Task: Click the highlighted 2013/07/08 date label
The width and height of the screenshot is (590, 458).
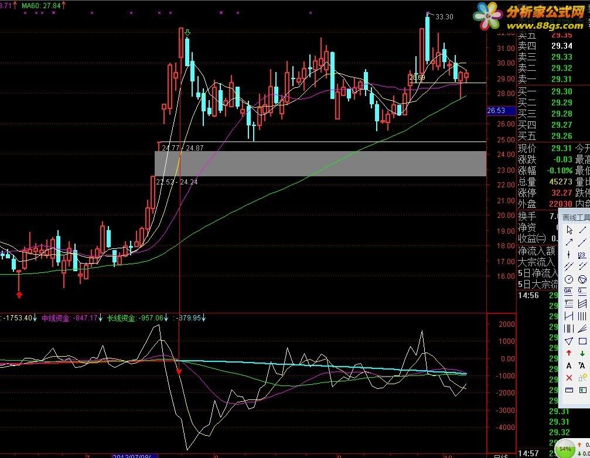Action: pos(135,456)
